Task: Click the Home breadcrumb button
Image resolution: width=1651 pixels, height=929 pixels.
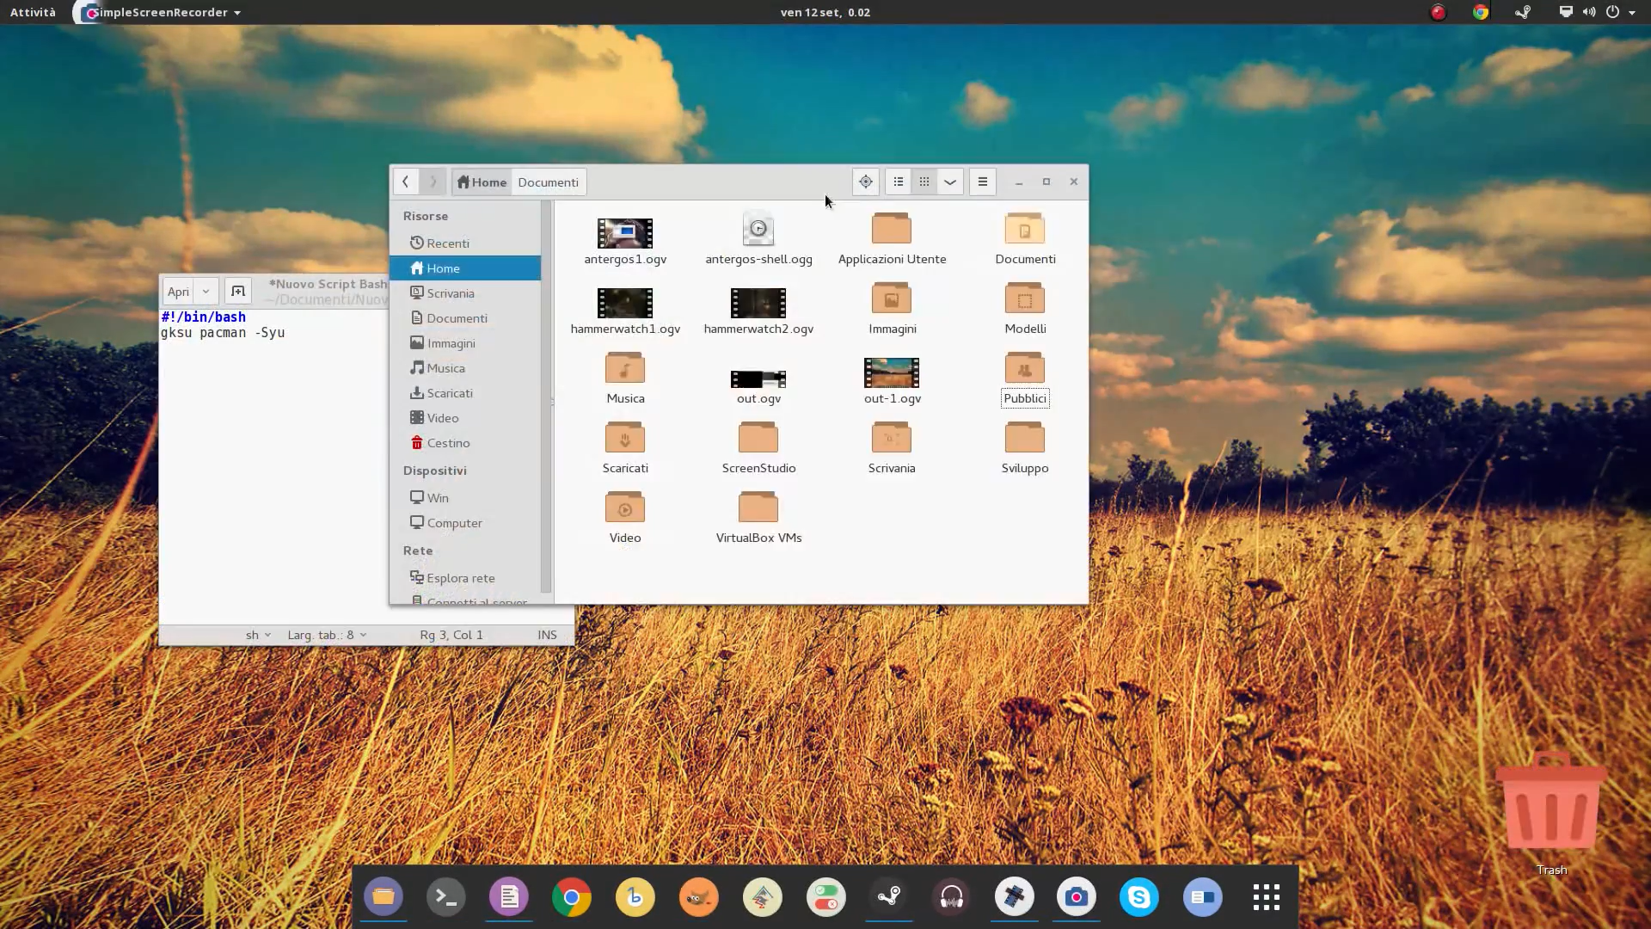Action: (x=482, y=181)
